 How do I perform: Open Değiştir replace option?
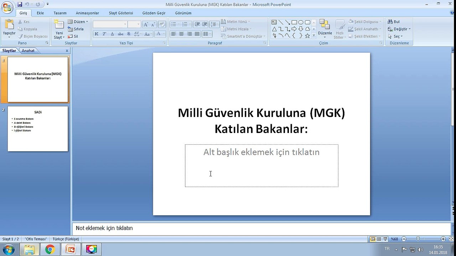399,29
